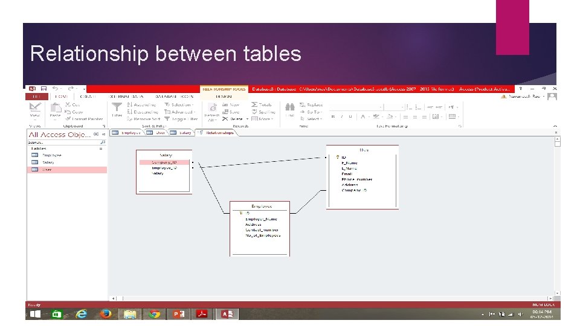Click Save record in Records group

click(x=231, y=112)
